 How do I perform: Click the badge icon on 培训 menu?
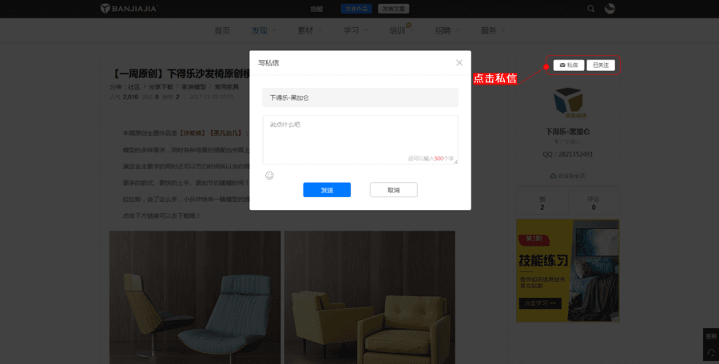click(408, 26)
